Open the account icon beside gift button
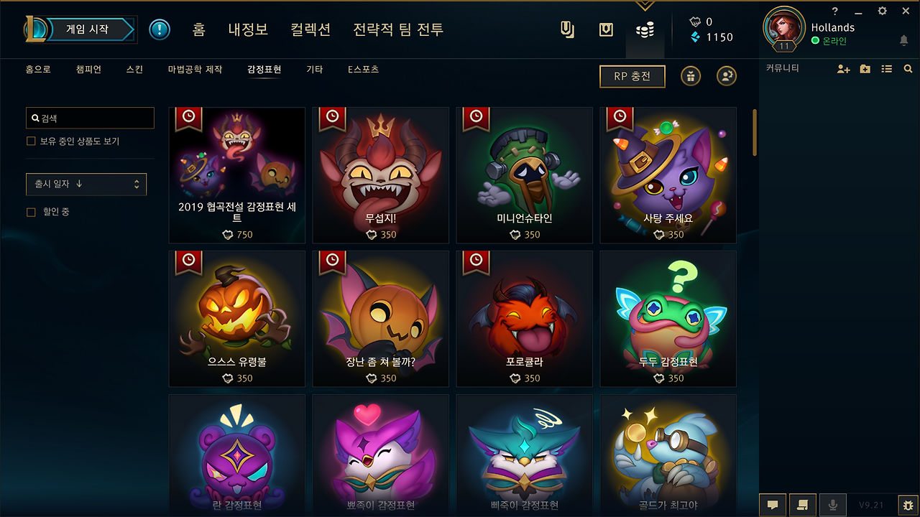The image size is (920, 517). (x=727, y=76)
